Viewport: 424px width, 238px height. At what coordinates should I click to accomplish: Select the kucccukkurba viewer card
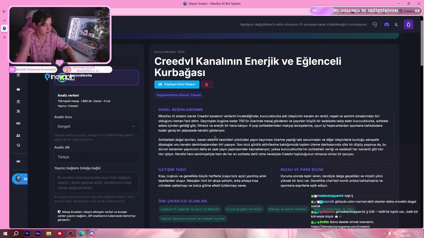pos(96,77)
